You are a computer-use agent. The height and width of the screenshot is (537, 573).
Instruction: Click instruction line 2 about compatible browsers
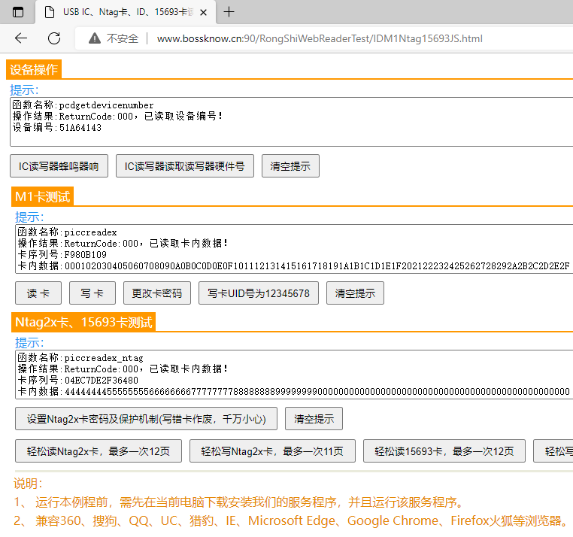click(291, 520)
